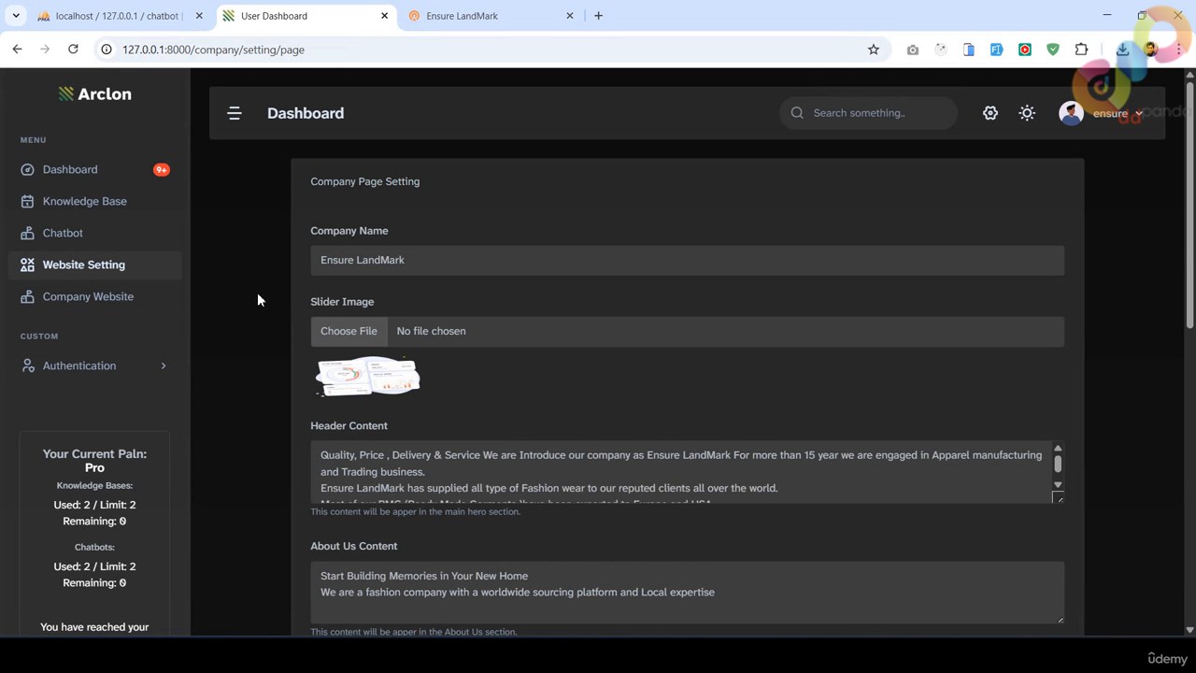1196x673 pixels.
Task: Switch to the Ensure LandMark tab
Action: 490,16
